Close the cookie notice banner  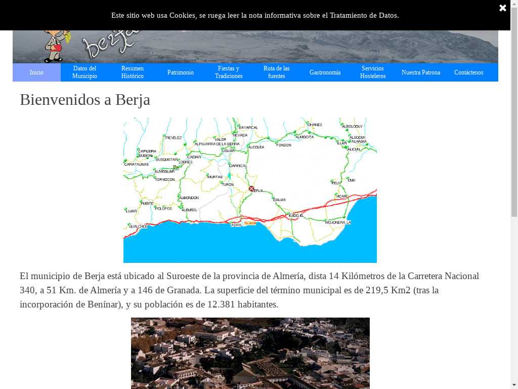pos(502,8)
